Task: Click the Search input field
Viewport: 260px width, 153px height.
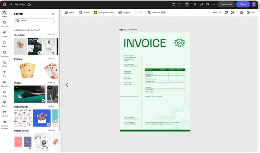Action: pyautogui.click(x=34, y=21)
